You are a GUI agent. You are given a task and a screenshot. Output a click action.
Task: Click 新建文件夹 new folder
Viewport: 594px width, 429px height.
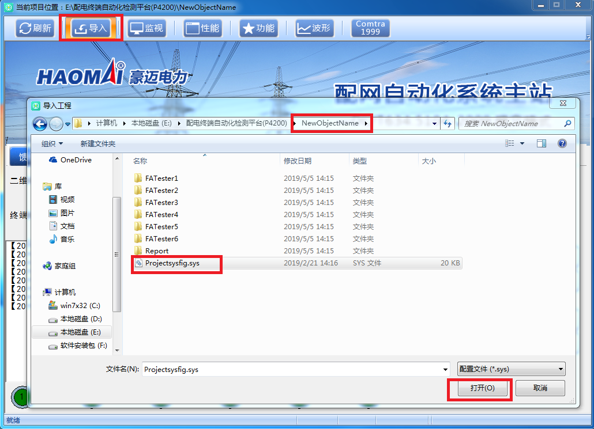(x=98, y=143)
